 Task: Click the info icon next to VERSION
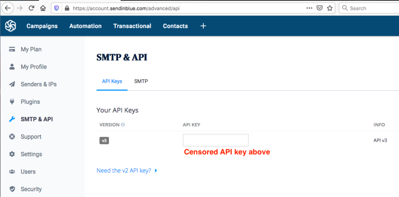click(x=123, y=125)
